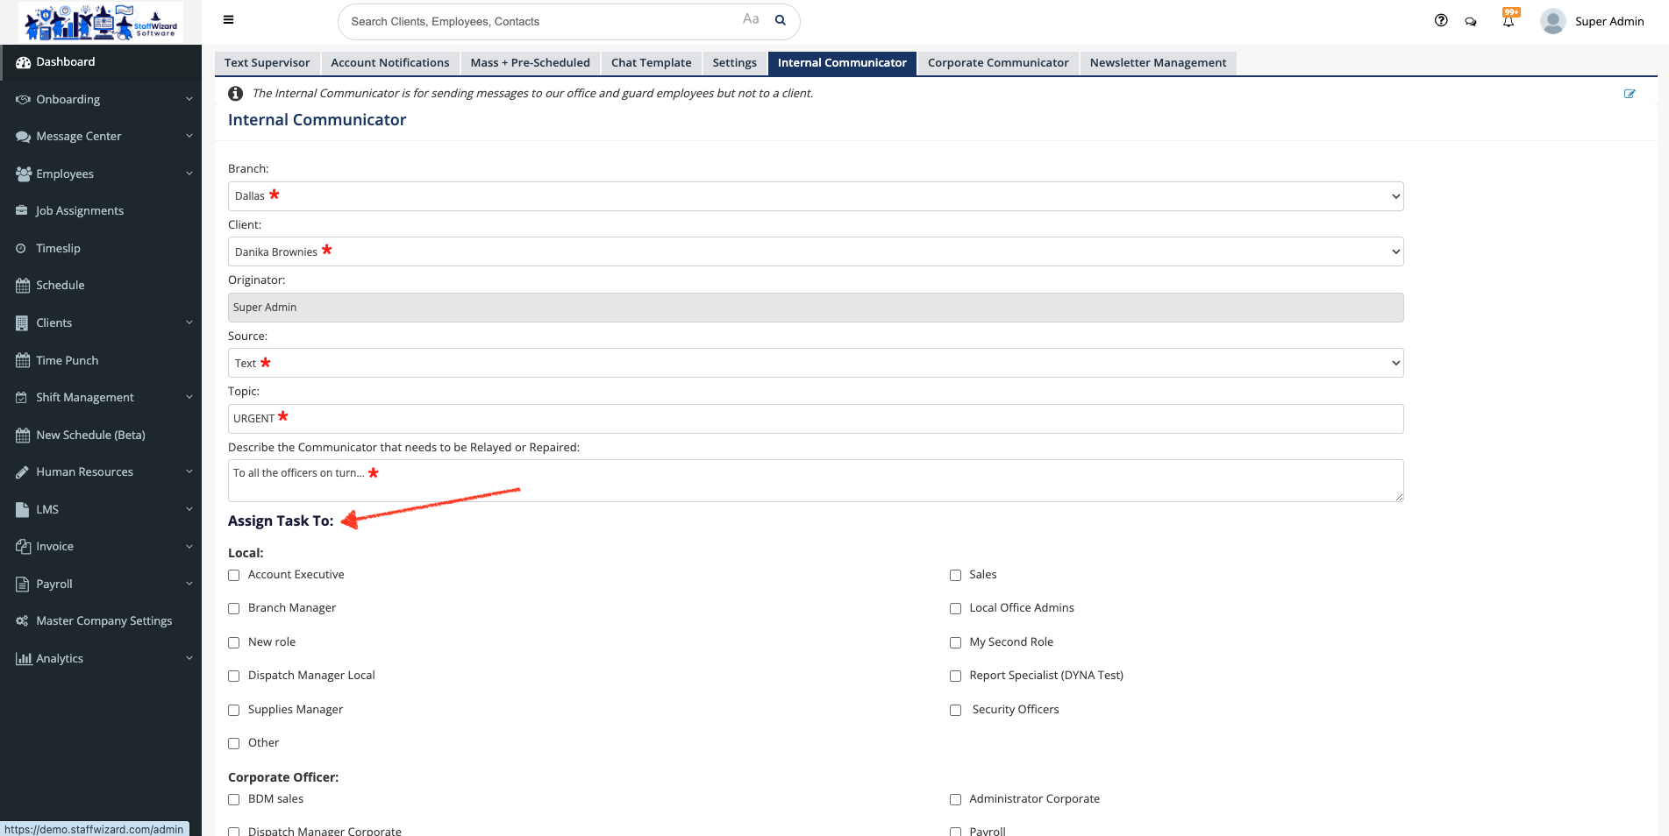
Task: Open Master Company Settings in sidebar
Action: (103, 621)
